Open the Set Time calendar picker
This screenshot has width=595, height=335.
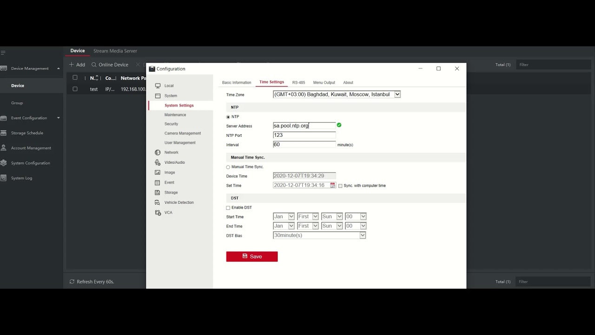point(332,185)
